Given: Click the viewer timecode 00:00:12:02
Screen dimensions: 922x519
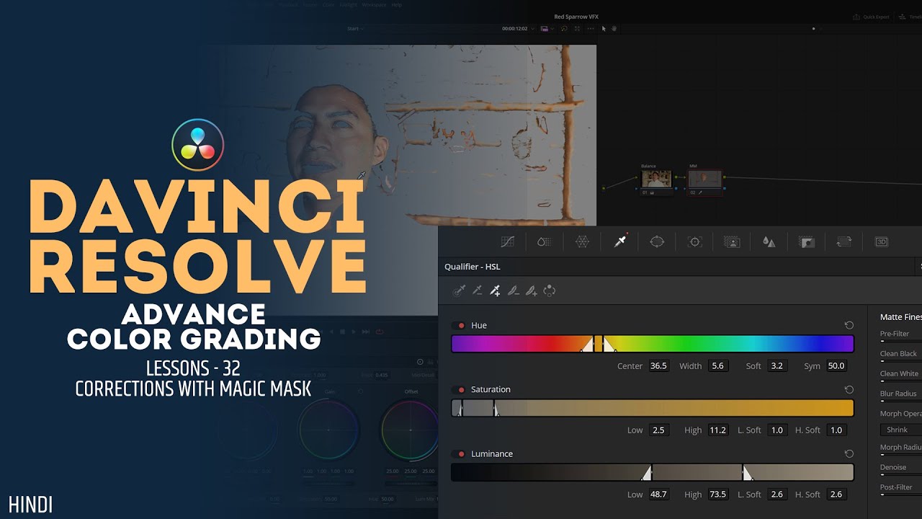Looking at the screenshot, I should point(514,28).
